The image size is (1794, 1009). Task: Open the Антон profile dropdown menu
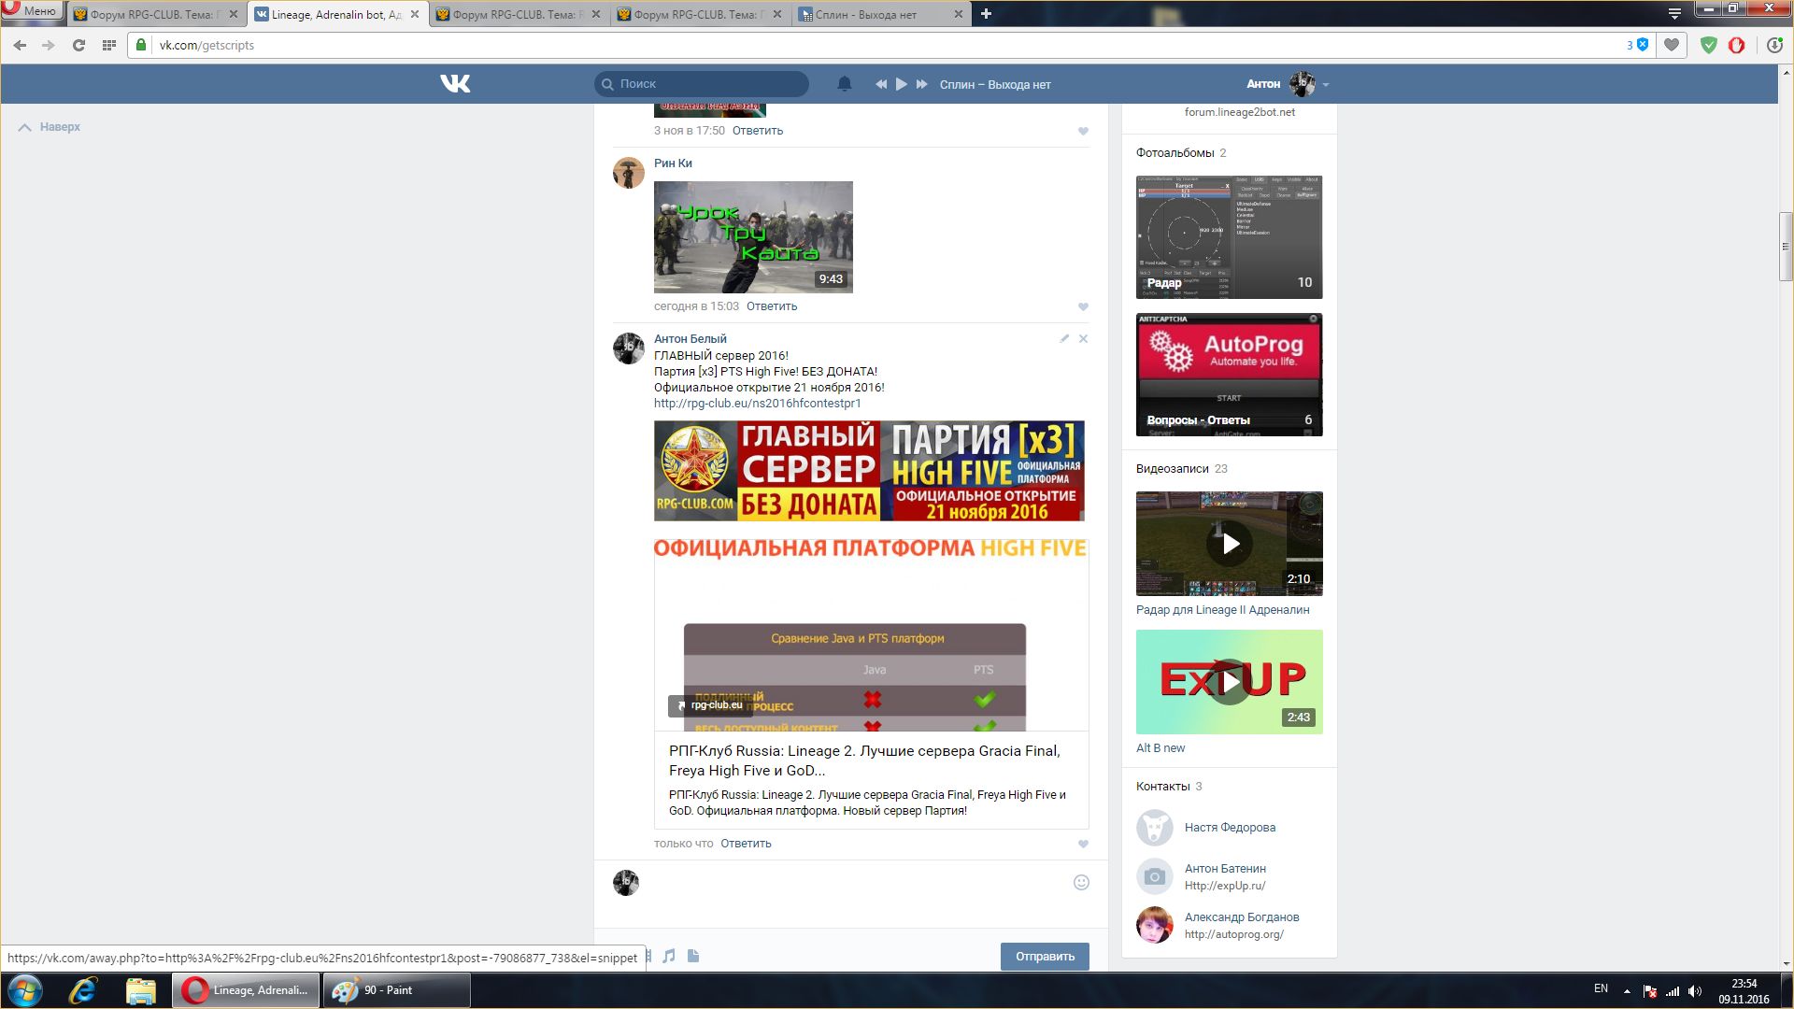point(1288,84)
